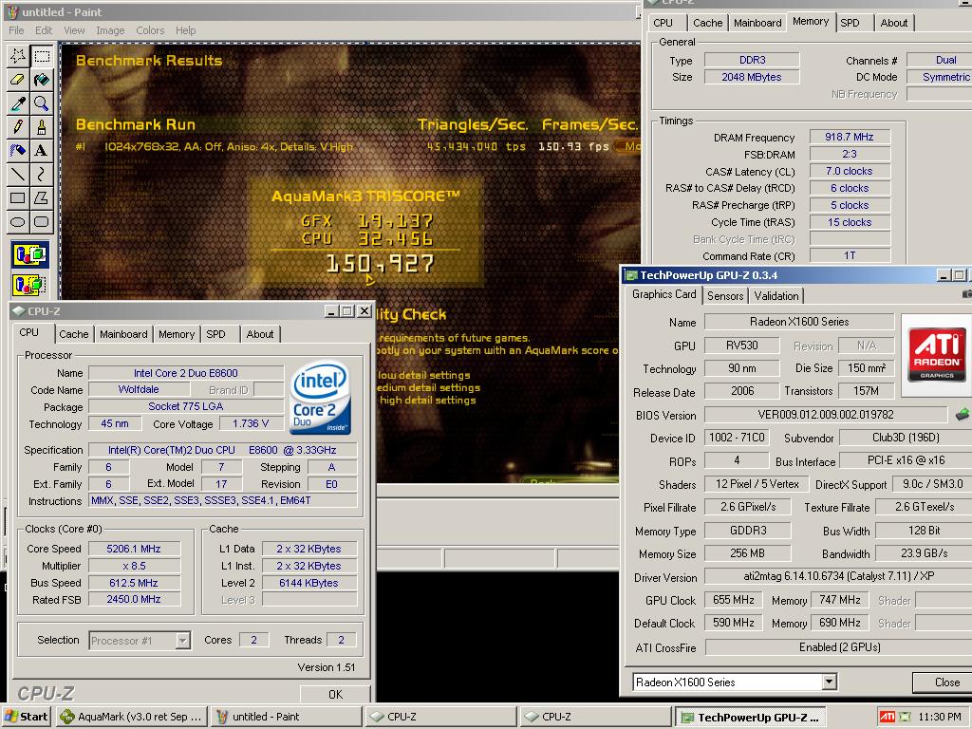Switch to TechPowerUp GPU-Z taskbar button

[x=751, y=717]
